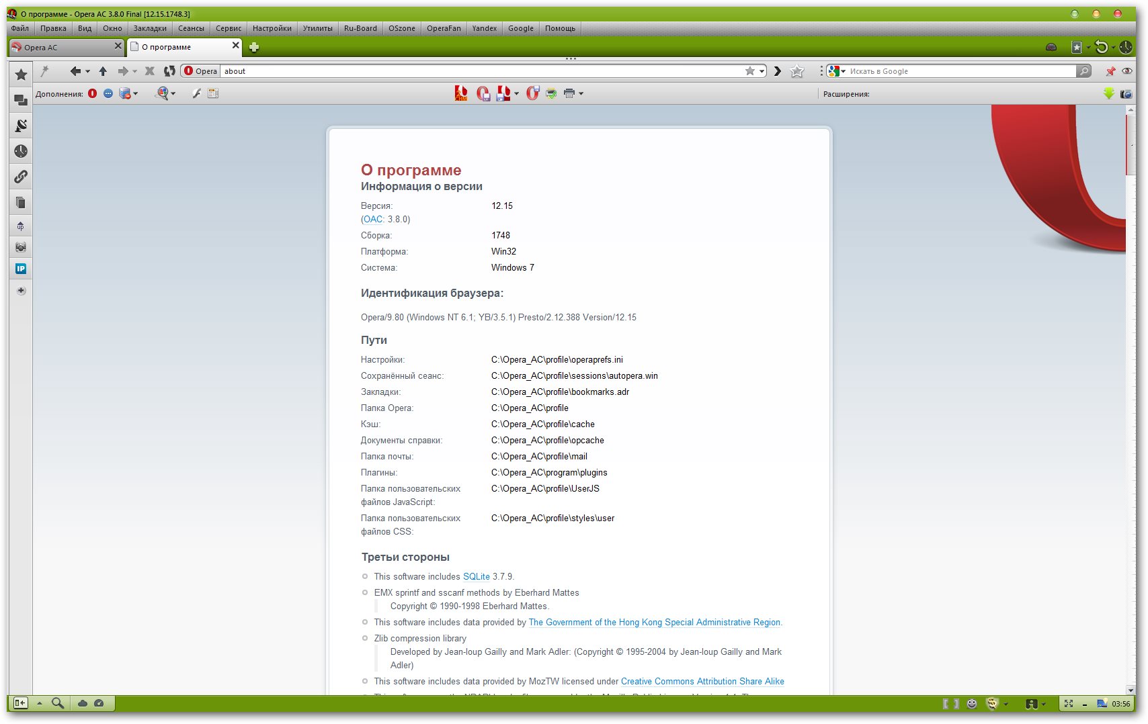Open the Notes panel in sidebar
The image size is (1148, 724).
coord(21,202)
